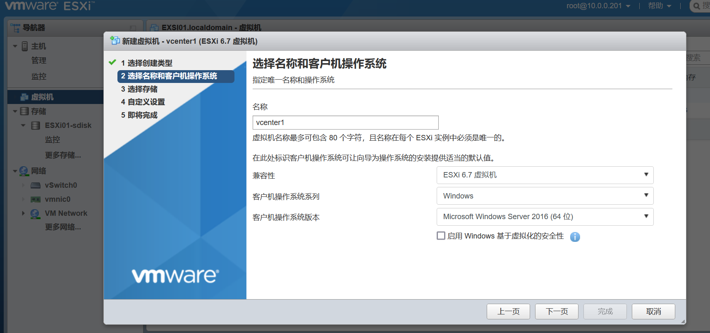The height and width of the screenshot is (333, 710).
Task: Select wizard step 2 选择名称和客户机操作系统
Action: click(176, 76)
